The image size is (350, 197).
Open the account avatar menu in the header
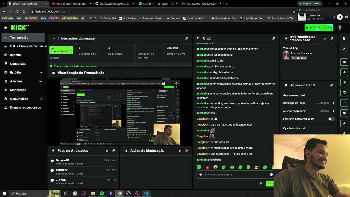340,28
